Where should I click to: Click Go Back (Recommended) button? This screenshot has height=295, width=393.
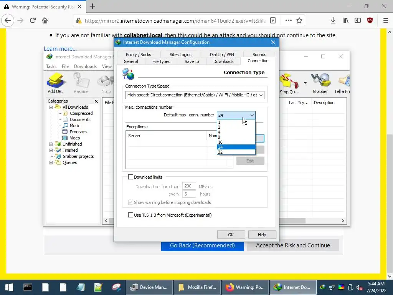coord(203,245)
